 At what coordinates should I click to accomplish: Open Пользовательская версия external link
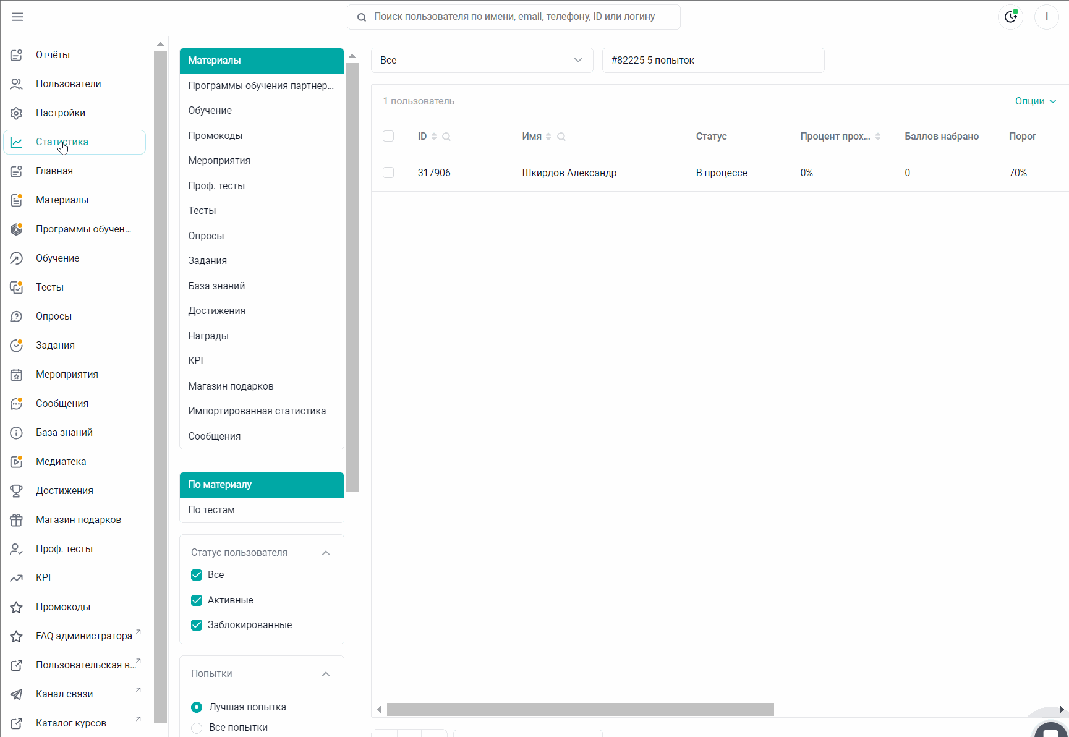[74, 665]
